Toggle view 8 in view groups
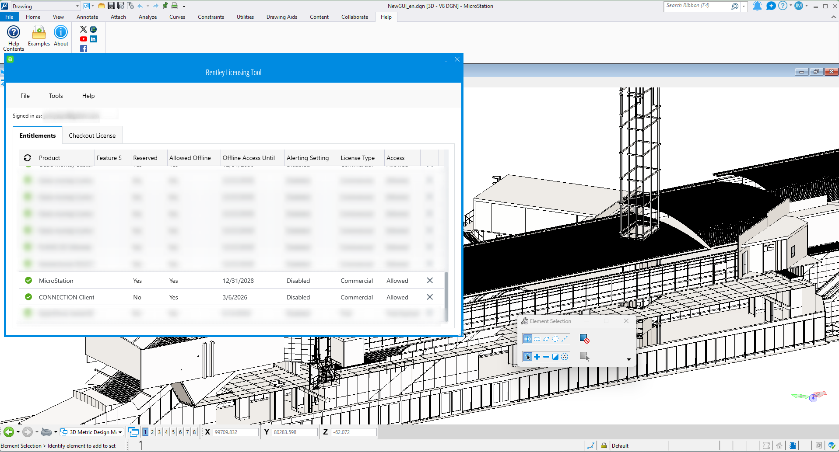 (194, 432)
